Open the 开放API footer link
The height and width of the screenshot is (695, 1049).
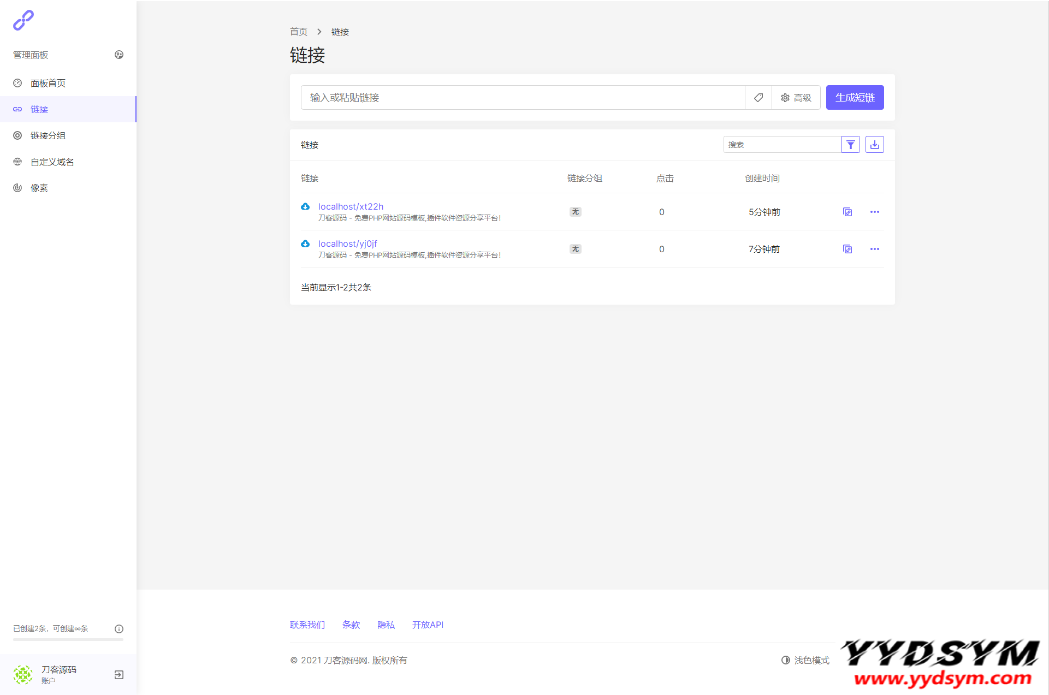click(428, 625)
